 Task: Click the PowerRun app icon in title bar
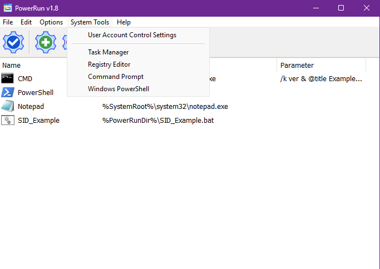tap(8, 8)
